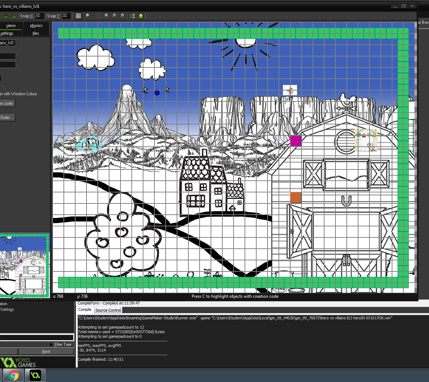Click the list view icon in toolbar

(133, 16)
